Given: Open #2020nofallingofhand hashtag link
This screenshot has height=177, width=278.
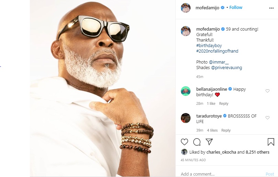Looking at the screenshot, I should click(x=217, y=51).
